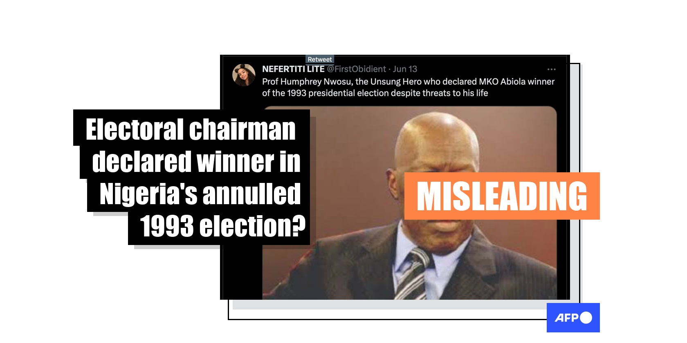Click the white circle in the AFP logo
This screenshot has height=343, width=687.
click(586, 317)
